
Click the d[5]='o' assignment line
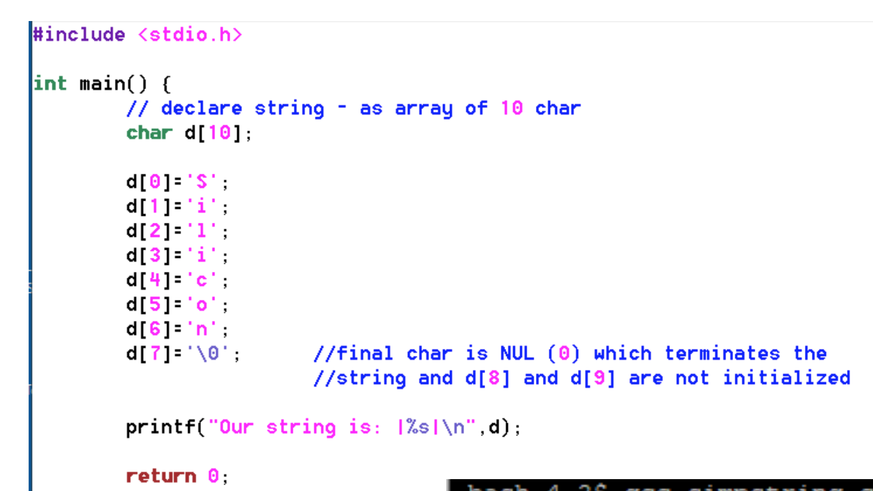click(x=173, y=304)
